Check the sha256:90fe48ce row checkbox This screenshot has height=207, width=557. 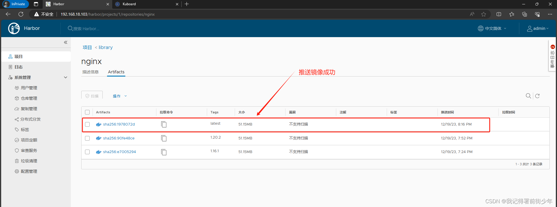click(87, 138)
